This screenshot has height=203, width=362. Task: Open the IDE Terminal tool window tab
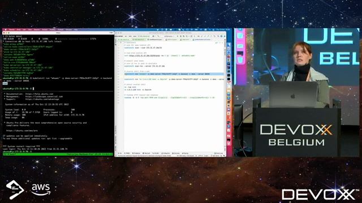point(146,153)
